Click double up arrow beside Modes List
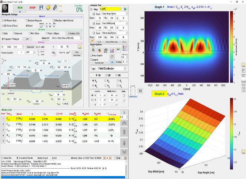Screen dimensions: 246x179 (125, 123)
